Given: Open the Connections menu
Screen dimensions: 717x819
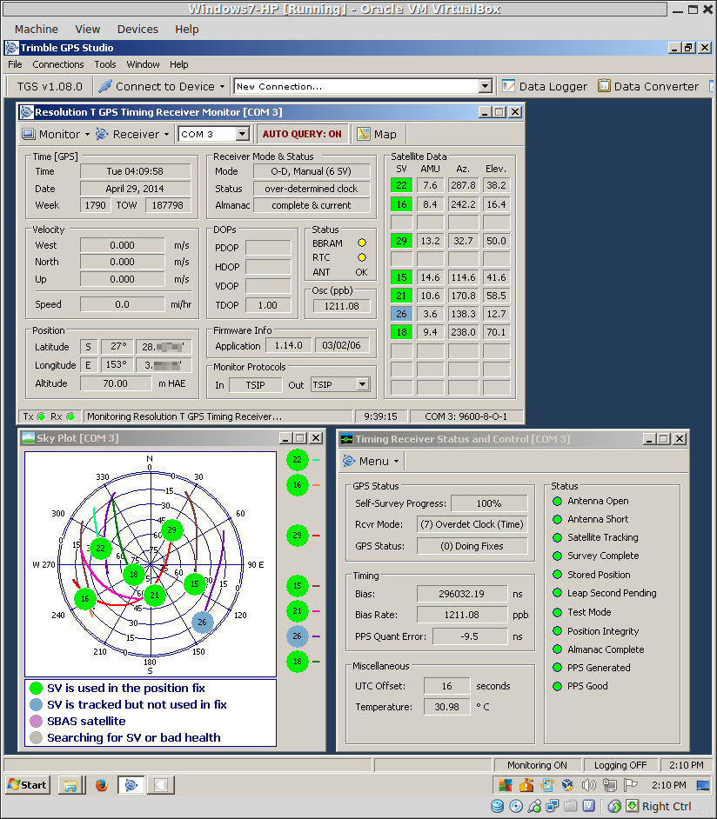Looking at the screenshot, I should point(58,64).
